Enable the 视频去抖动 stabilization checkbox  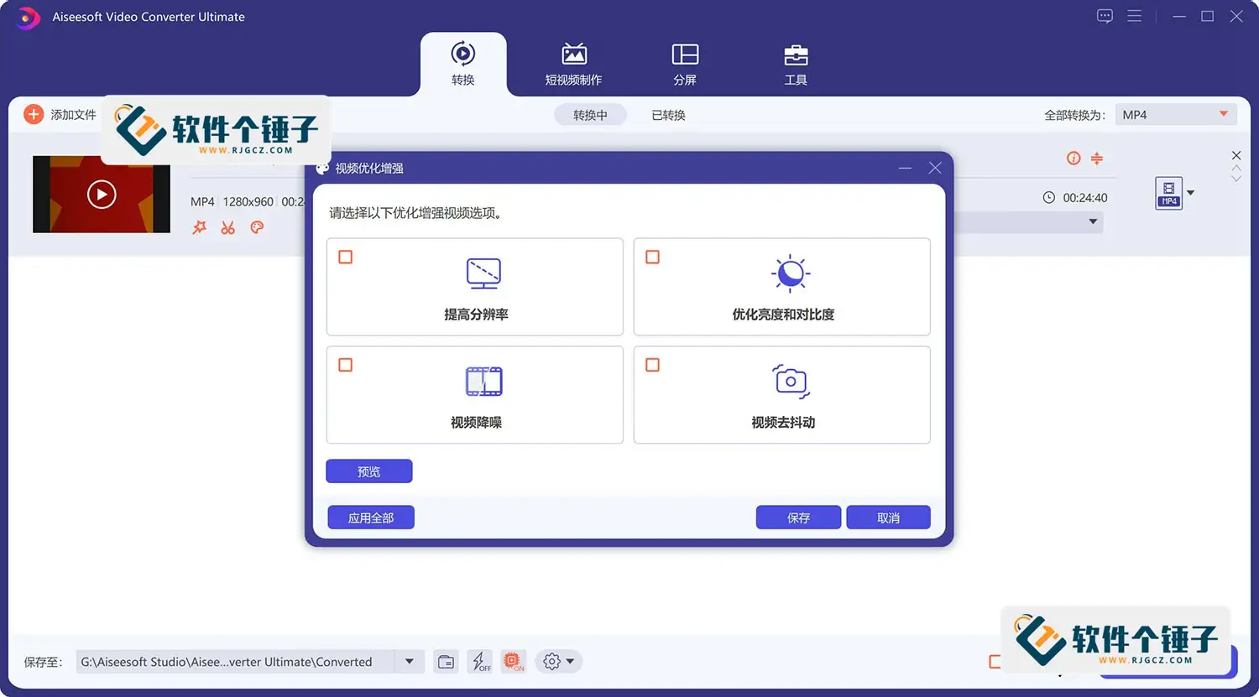pyautogui.click(x=652, y=365)
